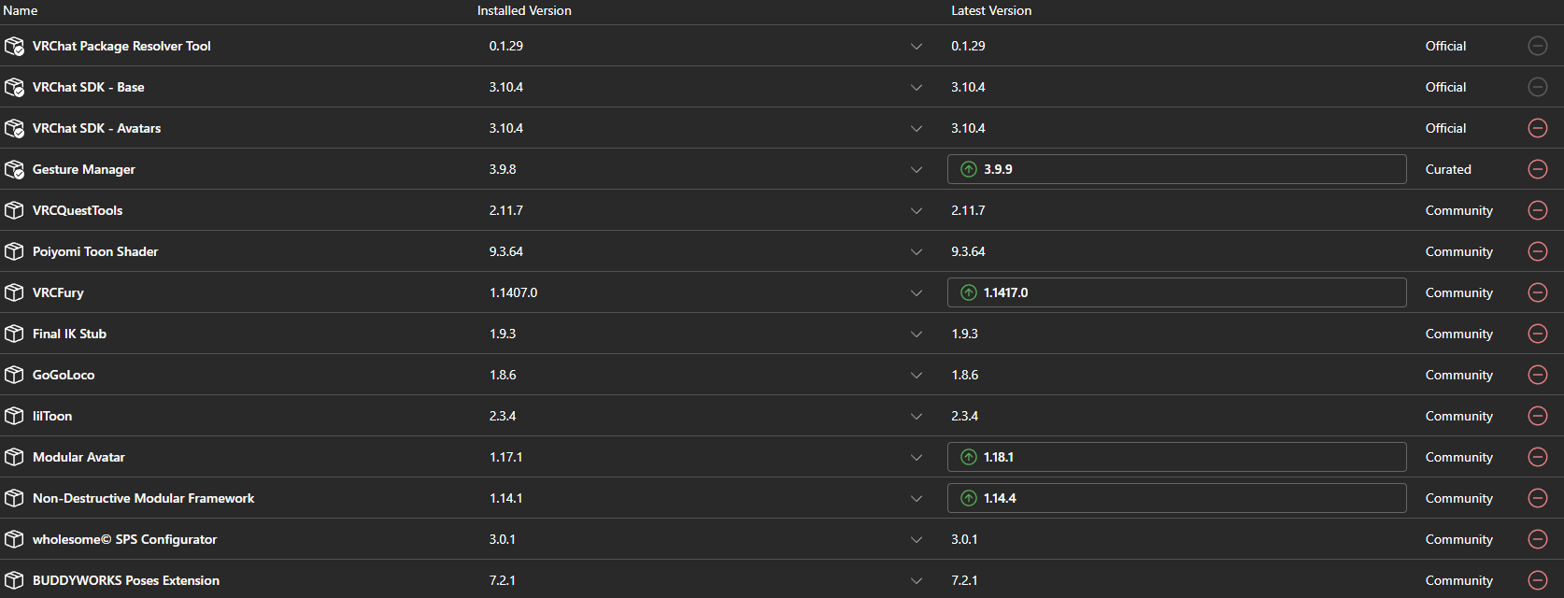Click the VRChat SDK - Avatars package icon
The width and height of the screenshot is (1564, 598).
(x=14, y=128)
